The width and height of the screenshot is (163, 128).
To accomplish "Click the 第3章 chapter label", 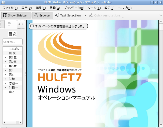I will point(14,66).
